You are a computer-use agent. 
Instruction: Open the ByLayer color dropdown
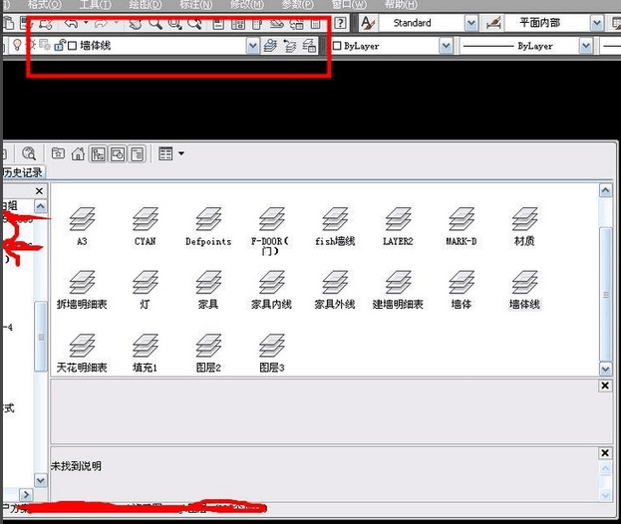point(445,46)
